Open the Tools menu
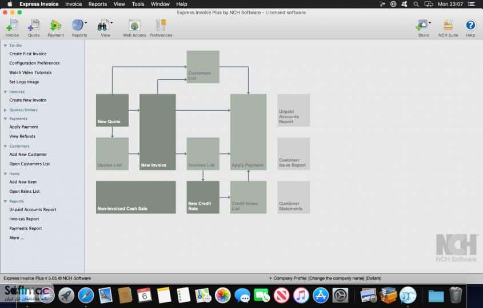 click(x=138, y=4)
